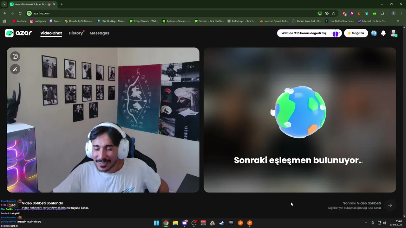This screenshot has width=406, height=228.
Task: Open Steam from the taskbar
Action: (x=222, y=223)
